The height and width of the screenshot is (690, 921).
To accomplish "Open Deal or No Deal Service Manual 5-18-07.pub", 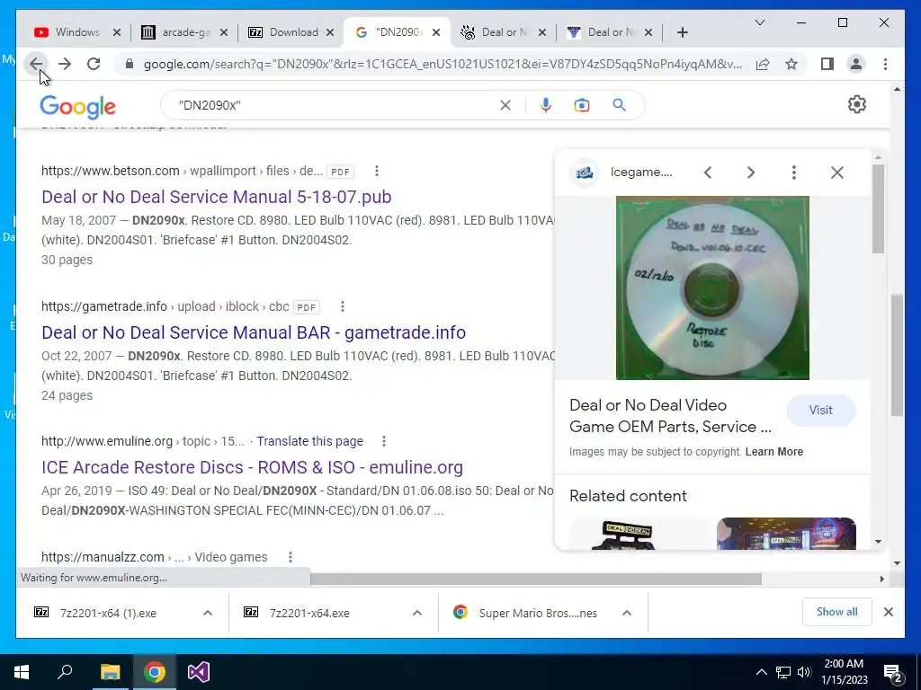I will coord(216,197).
